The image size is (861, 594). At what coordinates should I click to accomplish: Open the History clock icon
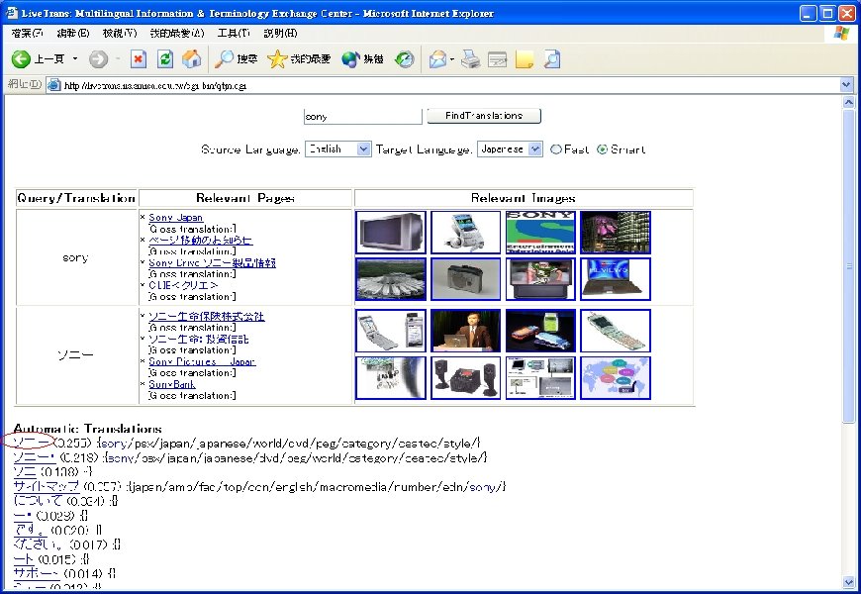[405, 58]
